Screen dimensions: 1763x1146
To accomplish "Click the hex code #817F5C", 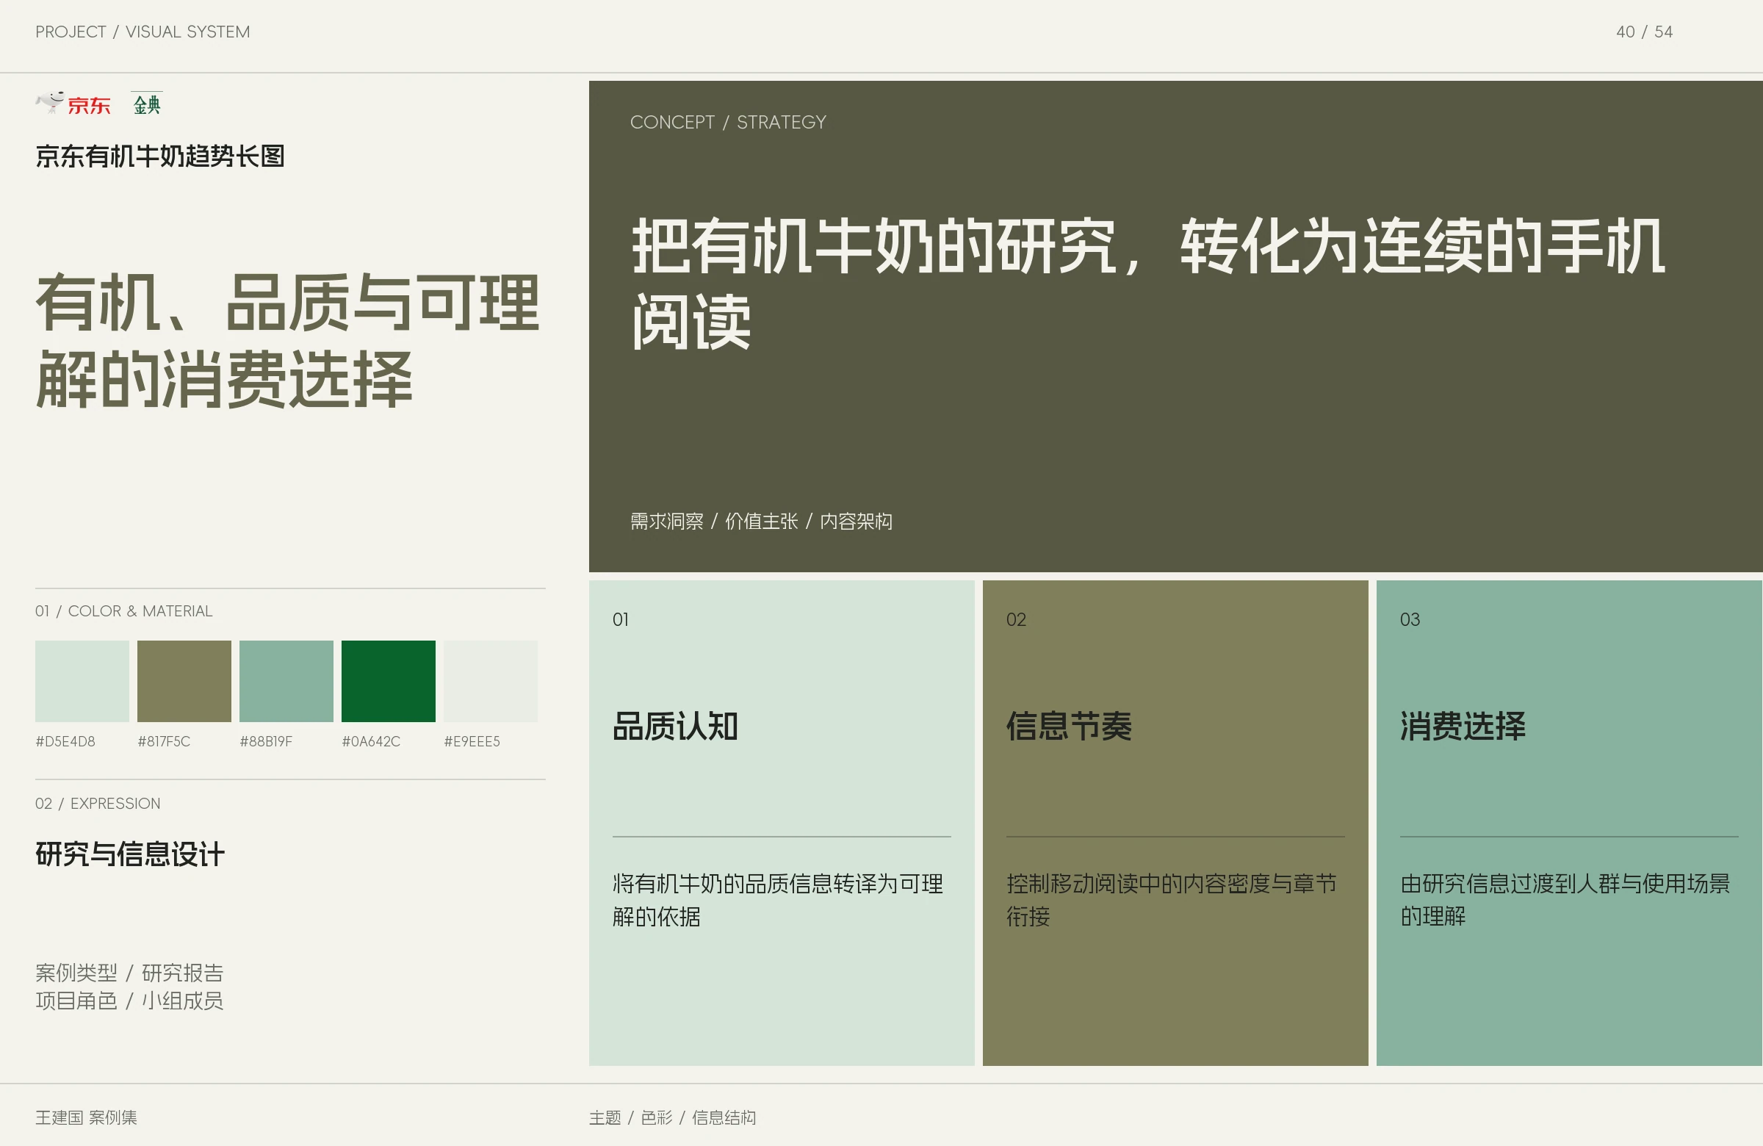I will point(164,741).
